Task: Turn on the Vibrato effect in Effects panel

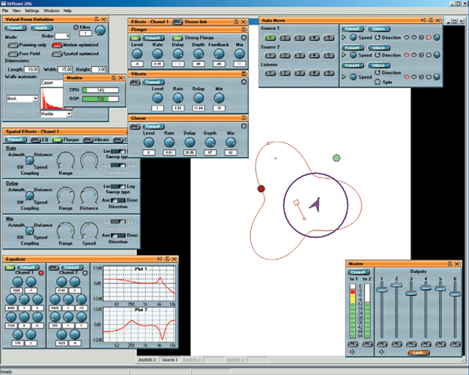Action: coord(135,82)
